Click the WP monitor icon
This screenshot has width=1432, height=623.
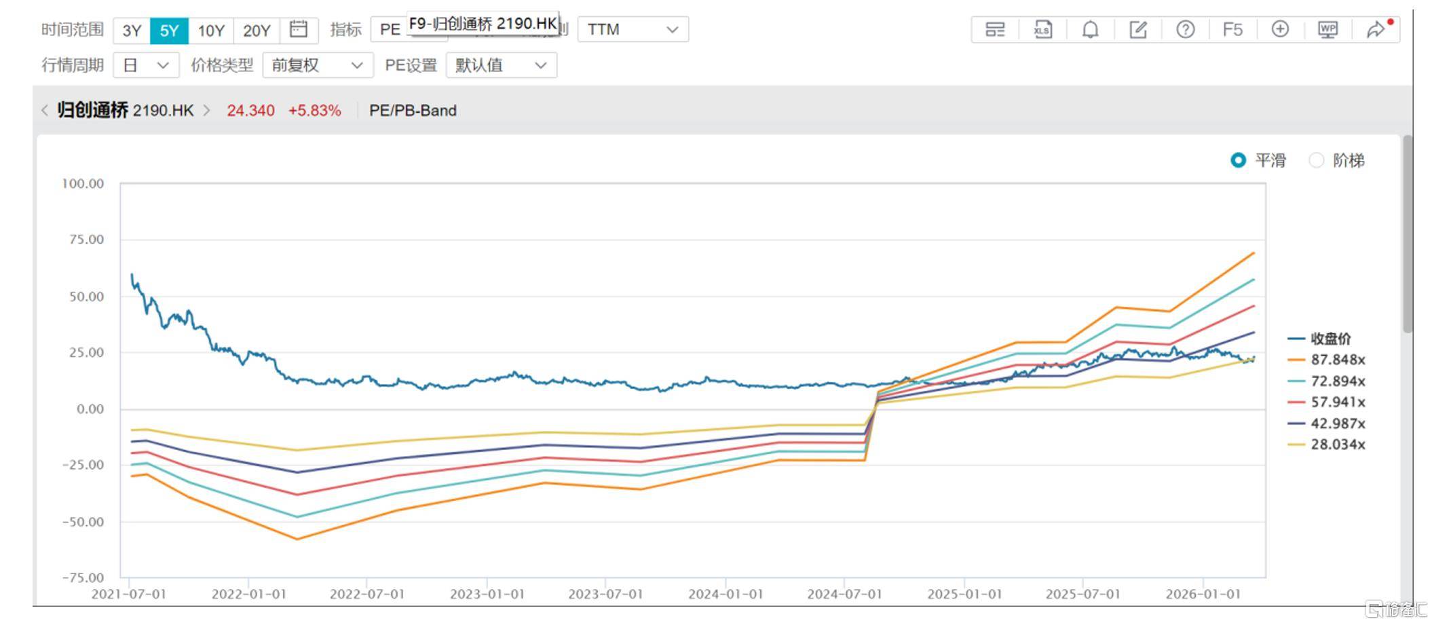1327,30
